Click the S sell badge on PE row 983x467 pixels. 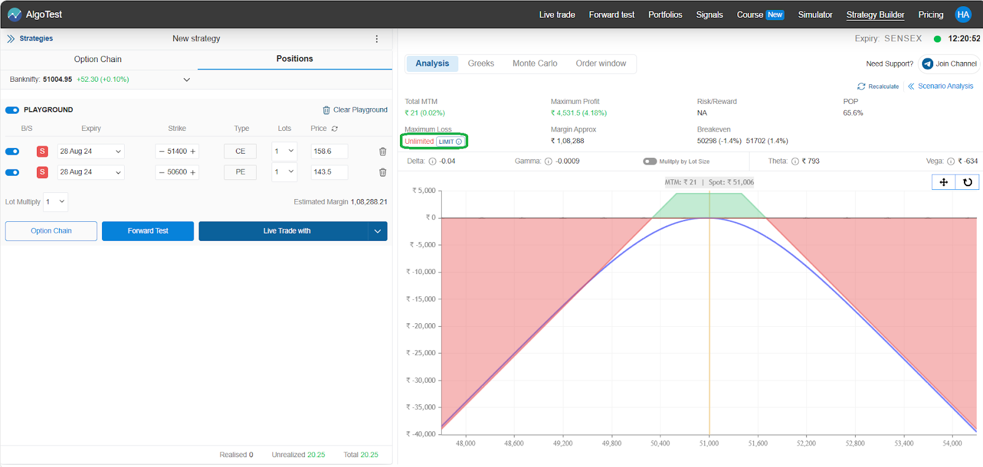coord(42,172)
